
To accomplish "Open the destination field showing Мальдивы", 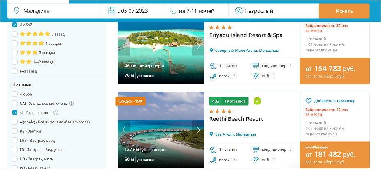I will pos(55,11).
